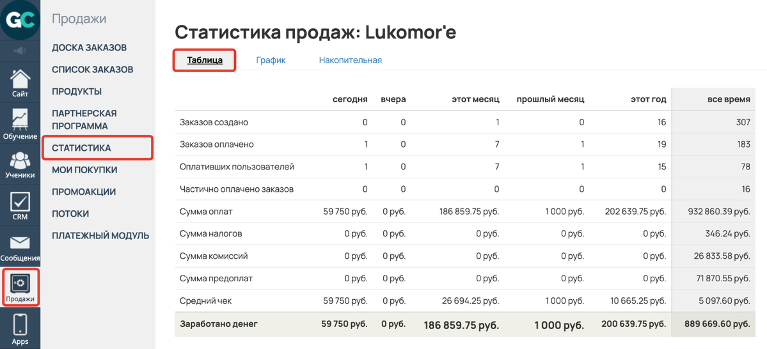Click the Заработано денег row label

coord(219,323)
